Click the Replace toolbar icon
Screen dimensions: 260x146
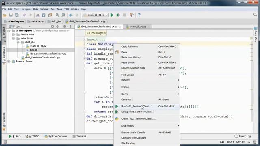[63, 15]
